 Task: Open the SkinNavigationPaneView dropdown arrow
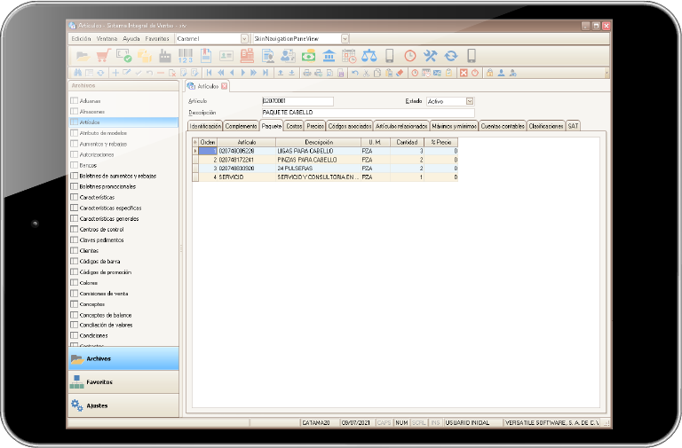coord(345,39)
